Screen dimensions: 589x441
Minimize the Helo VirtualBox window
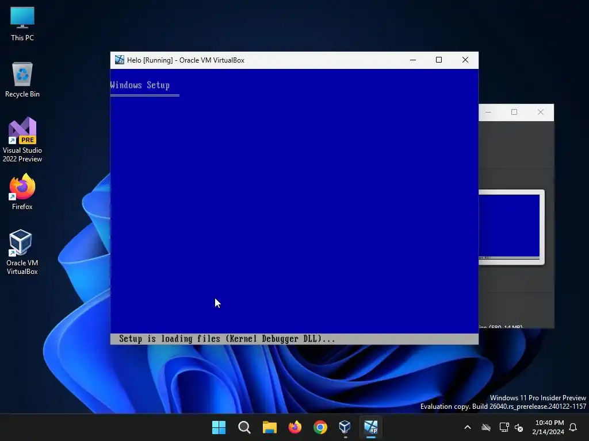(413, 60)
